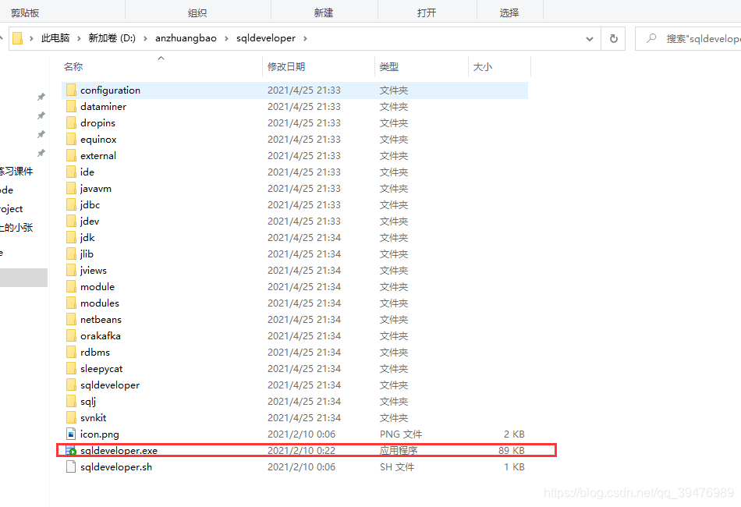The height and width of the screenshot is (507, 741).
Task: Click the netbeans folder icon
Action: point(71,320)
